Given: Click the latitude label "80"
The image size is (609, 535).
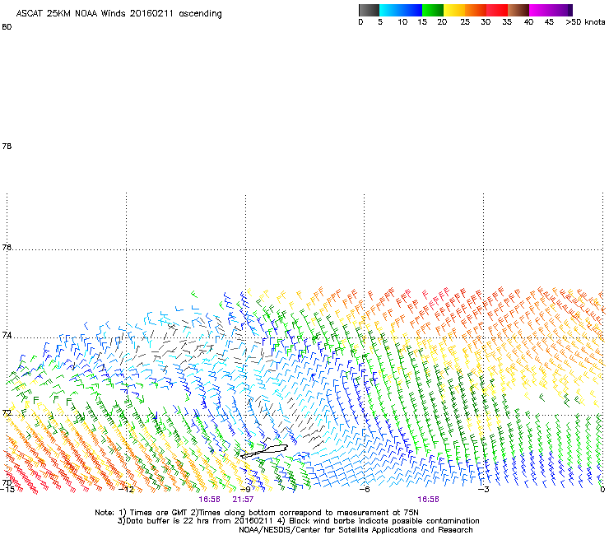Looking at the screenshot, I should 7,27.
